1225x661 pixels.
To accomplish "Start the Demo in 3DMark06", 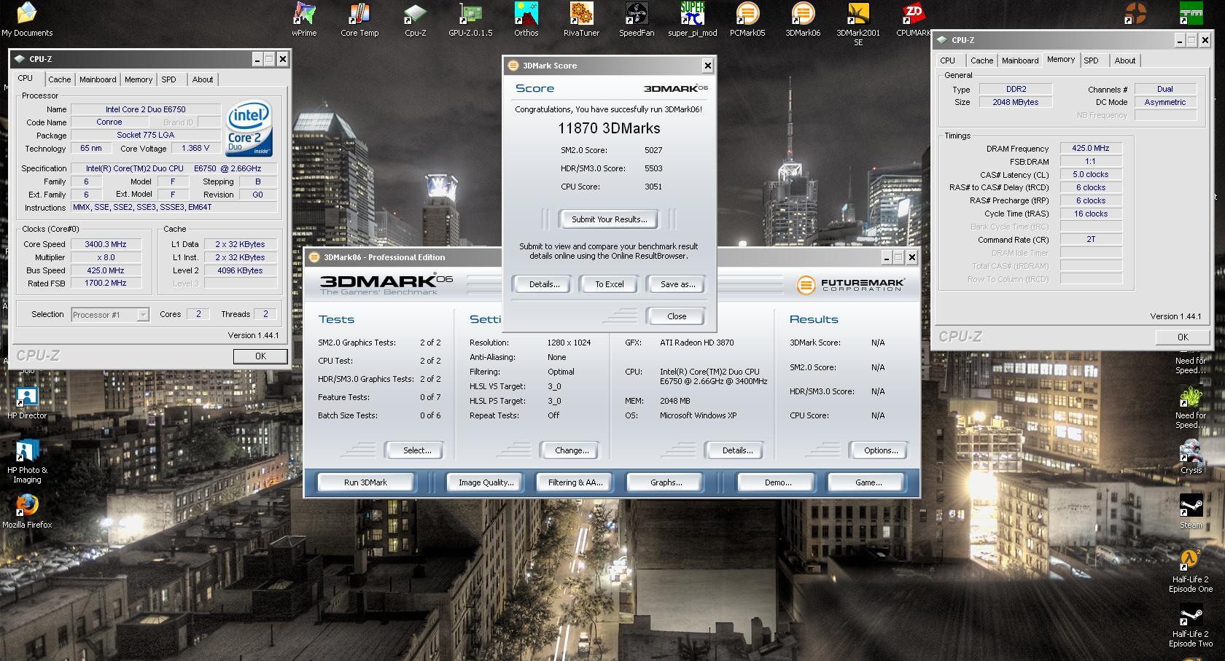I will (x=777, y=482).
